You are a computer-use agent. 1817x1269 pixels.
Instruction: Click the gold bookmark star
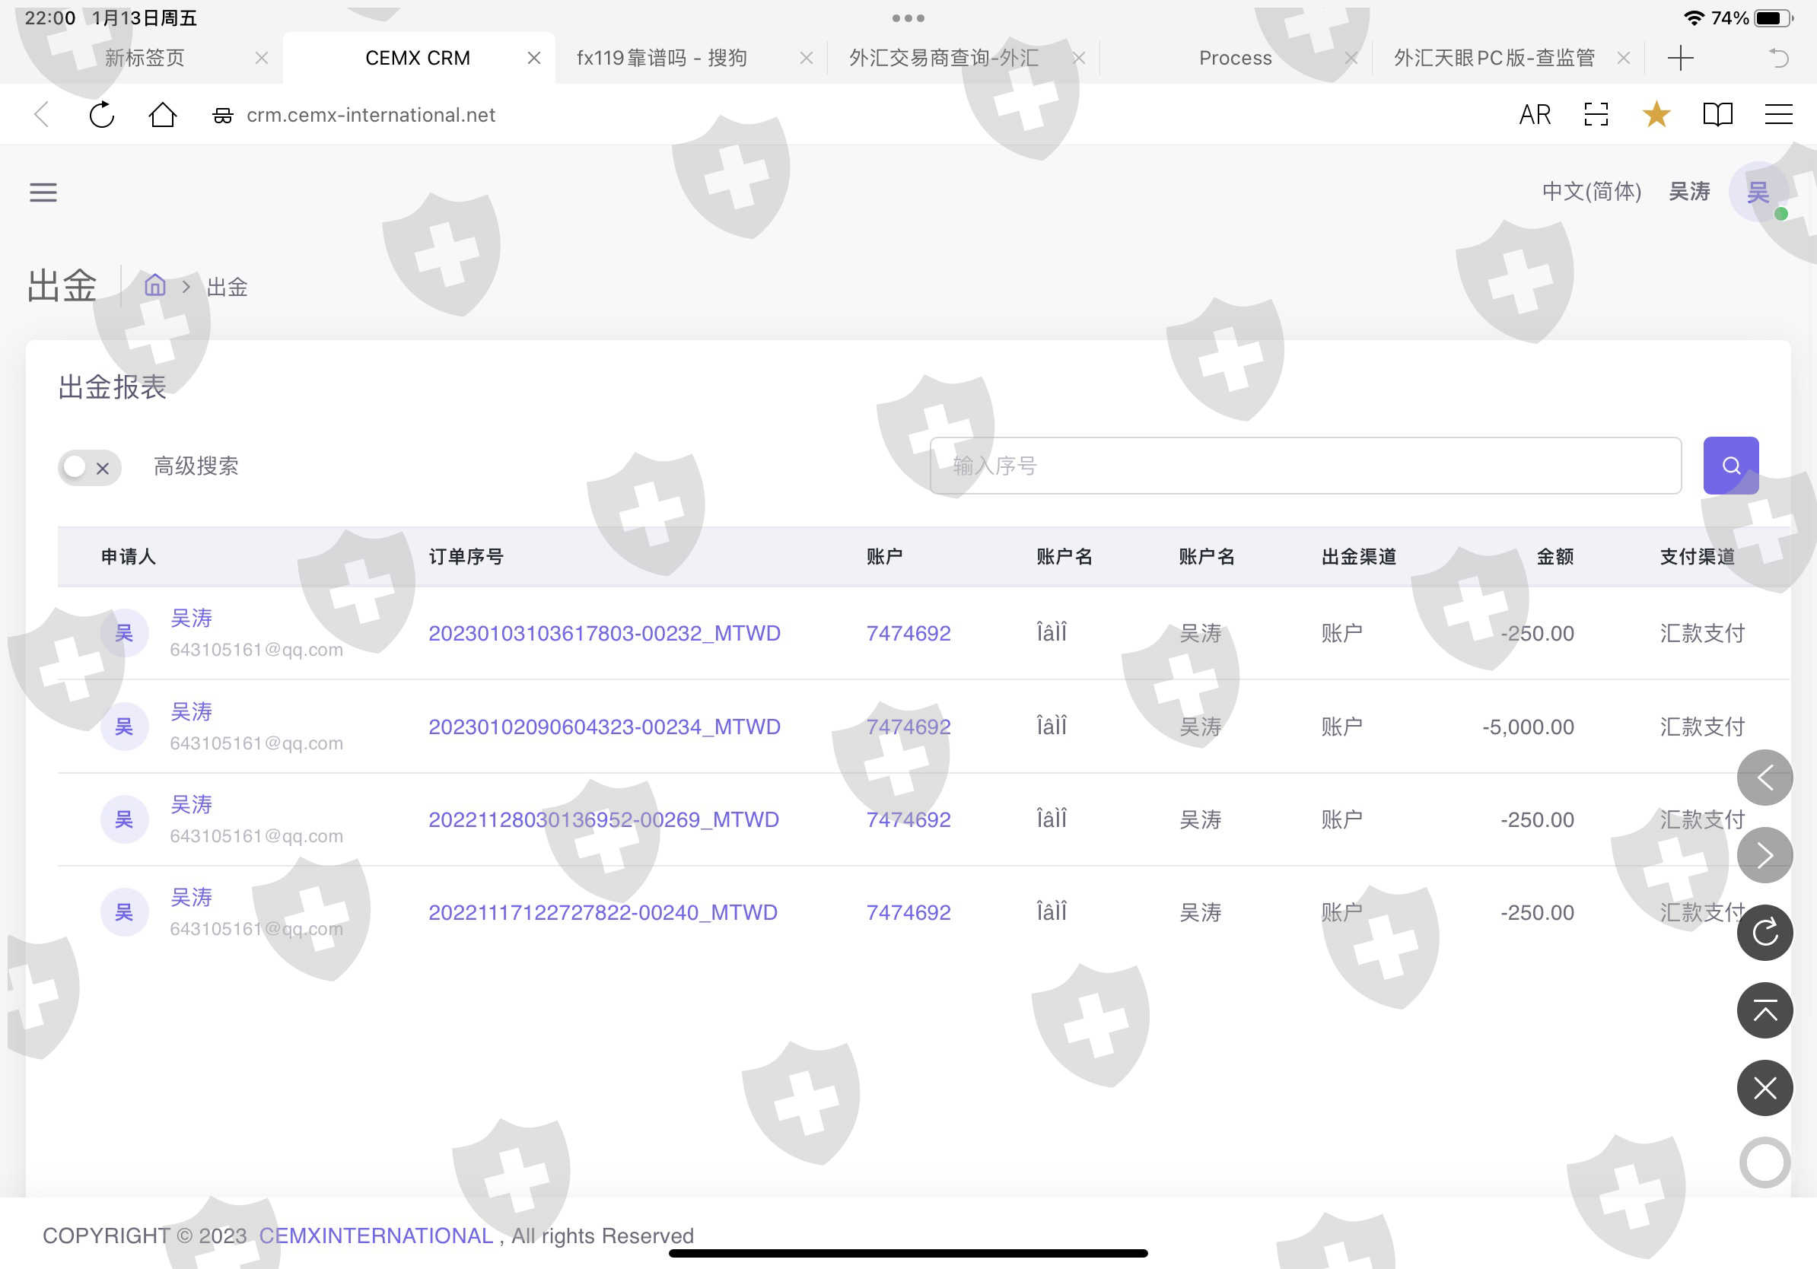[x=1656, y=115]
